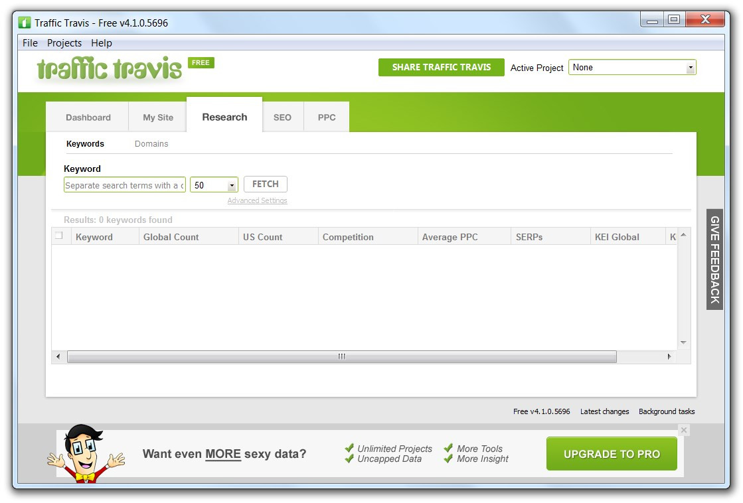Open the File menu
The height and width of the screenshot is (503, 743).
(30, 43)
